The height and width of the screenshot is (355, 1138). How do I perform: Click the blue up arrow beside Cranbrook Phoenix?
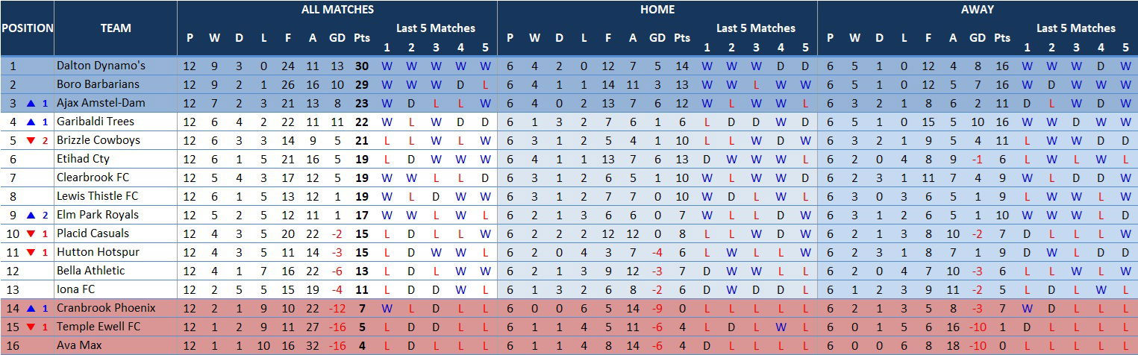click(x=31, y=308)
